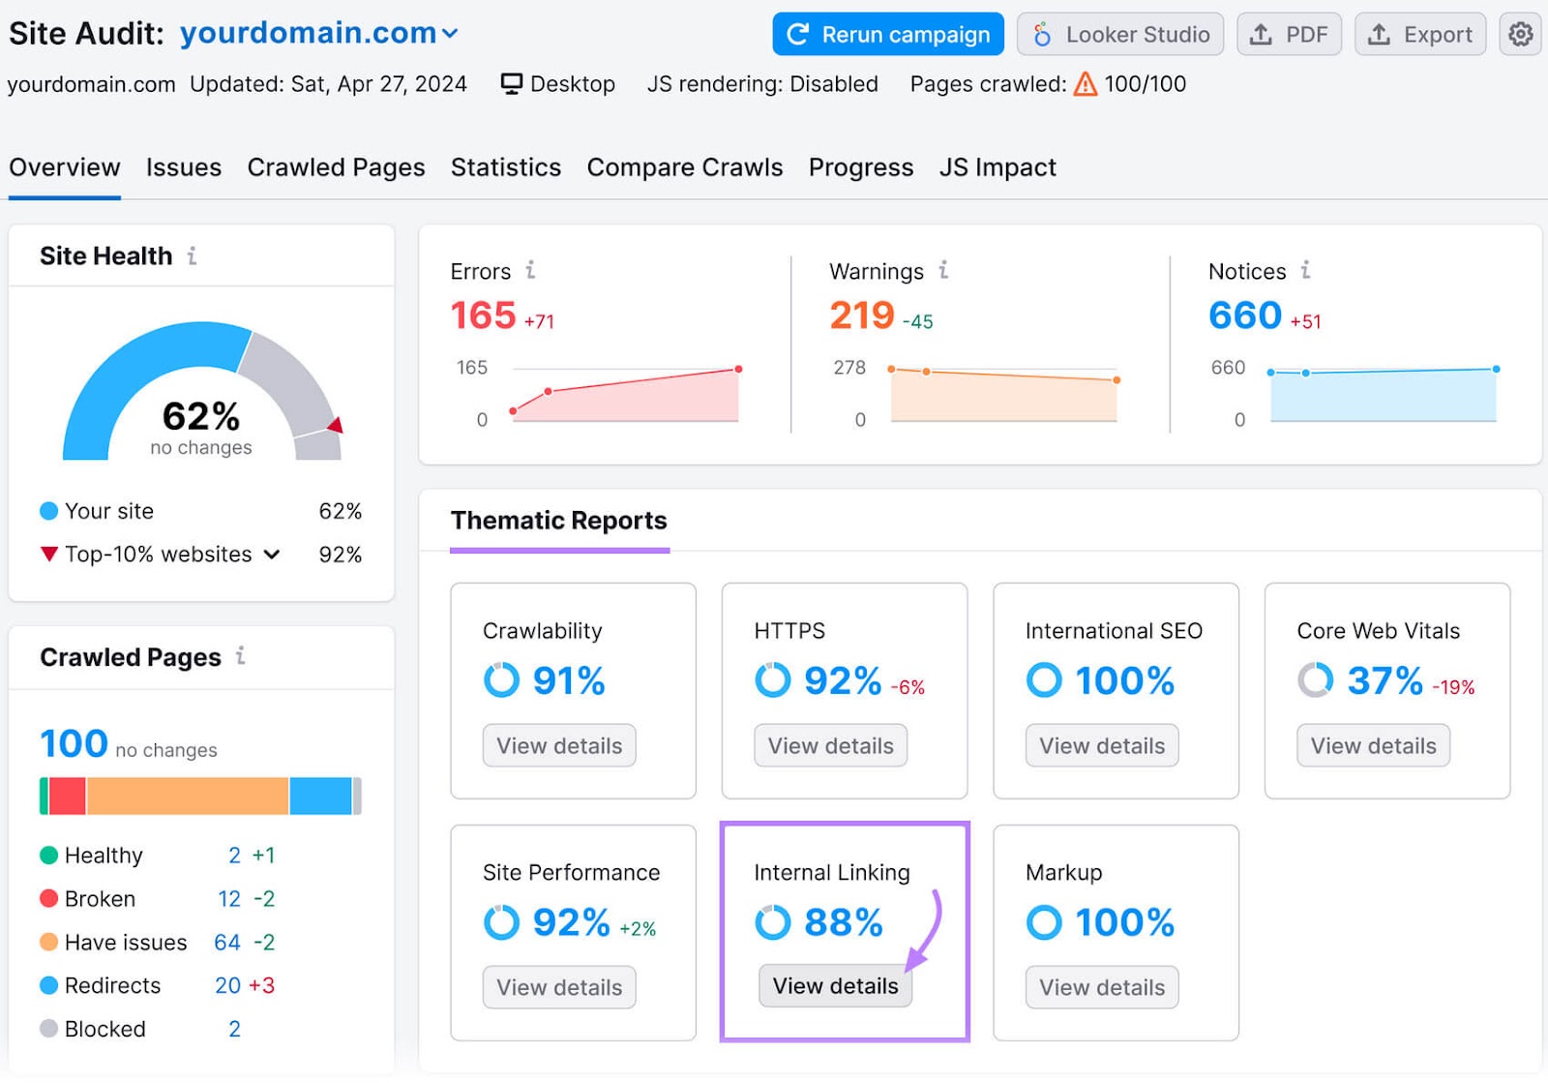Image resolution: width=1548 pixels, height=1083 pixels.
Task: Click the Crawled Pages info icon
Action: point(241,657)
